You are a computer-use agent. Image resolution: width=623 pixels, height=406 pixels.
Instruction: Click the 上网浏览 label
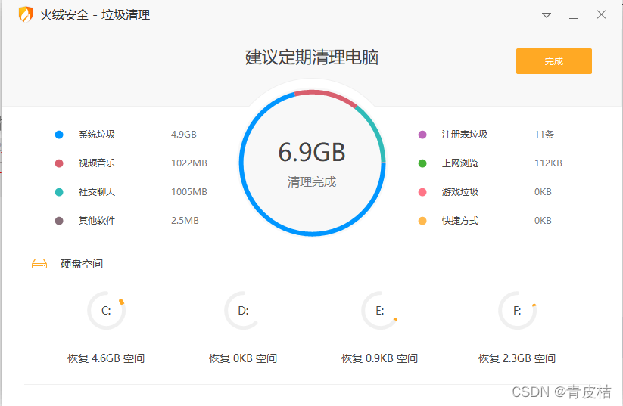point(460,163)
